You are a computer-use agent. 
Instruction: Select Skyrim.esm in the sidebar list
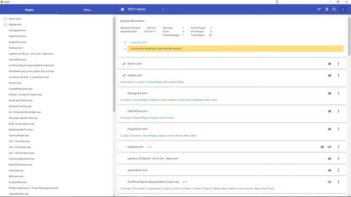[15, 19]
